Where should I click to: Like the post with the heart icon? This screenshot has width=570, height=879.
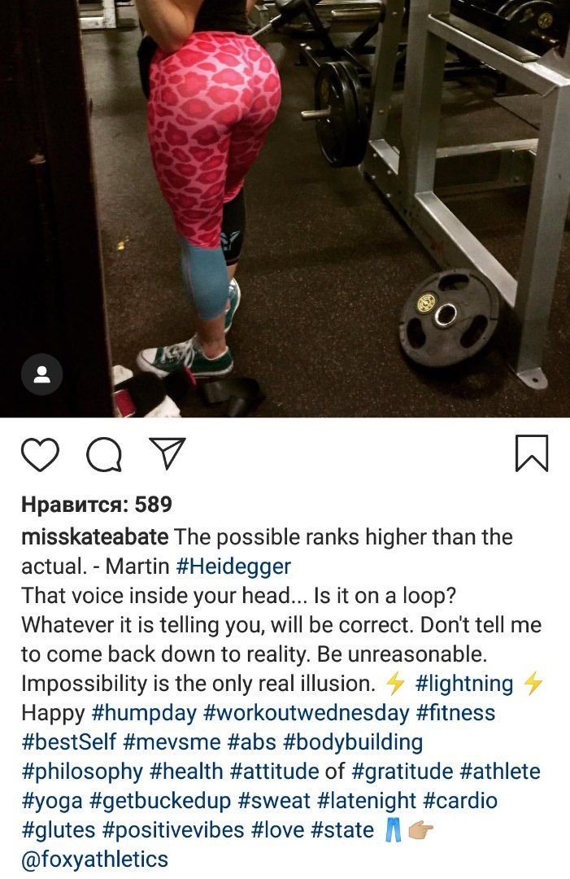40,453
